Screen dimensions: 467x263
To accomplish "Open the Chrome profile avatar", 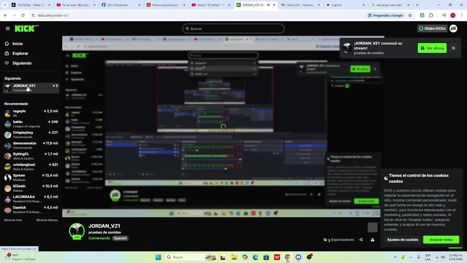I will [453, 15].
